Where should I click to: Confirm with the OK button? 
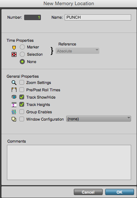[119, 192]
